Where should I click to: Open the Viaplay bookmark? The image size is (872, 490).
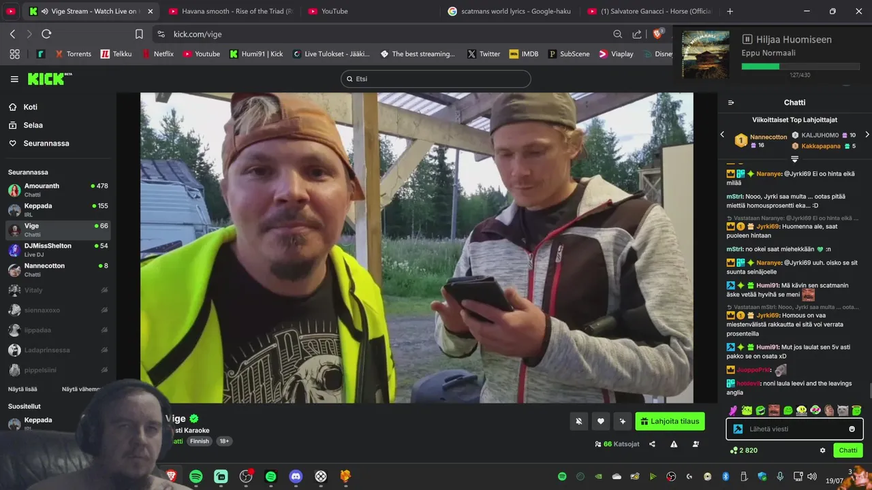pos(616,54)
